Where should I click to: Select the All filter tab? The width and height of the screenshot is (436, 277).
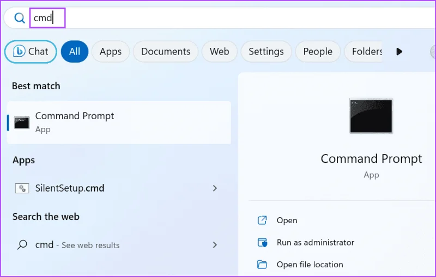pos(75,52)
